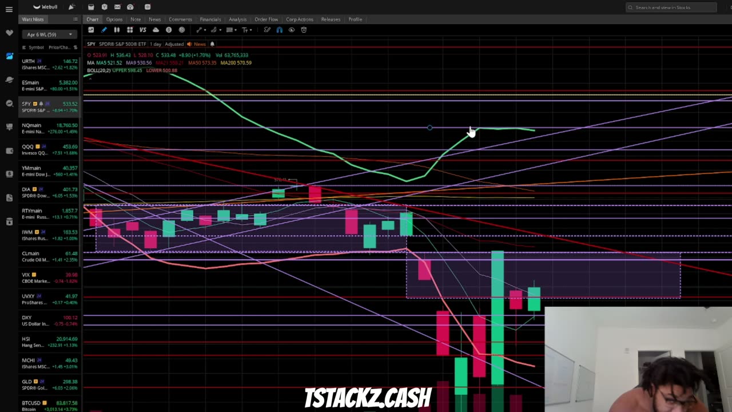Select the blue pencil drawing tool
732x412 pixels.
pyautogui.click(x=104, y=30)
